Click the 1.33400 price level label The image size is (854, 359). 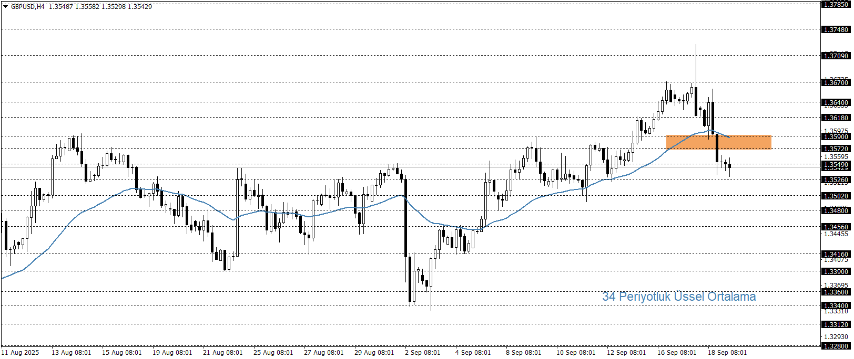836,305
